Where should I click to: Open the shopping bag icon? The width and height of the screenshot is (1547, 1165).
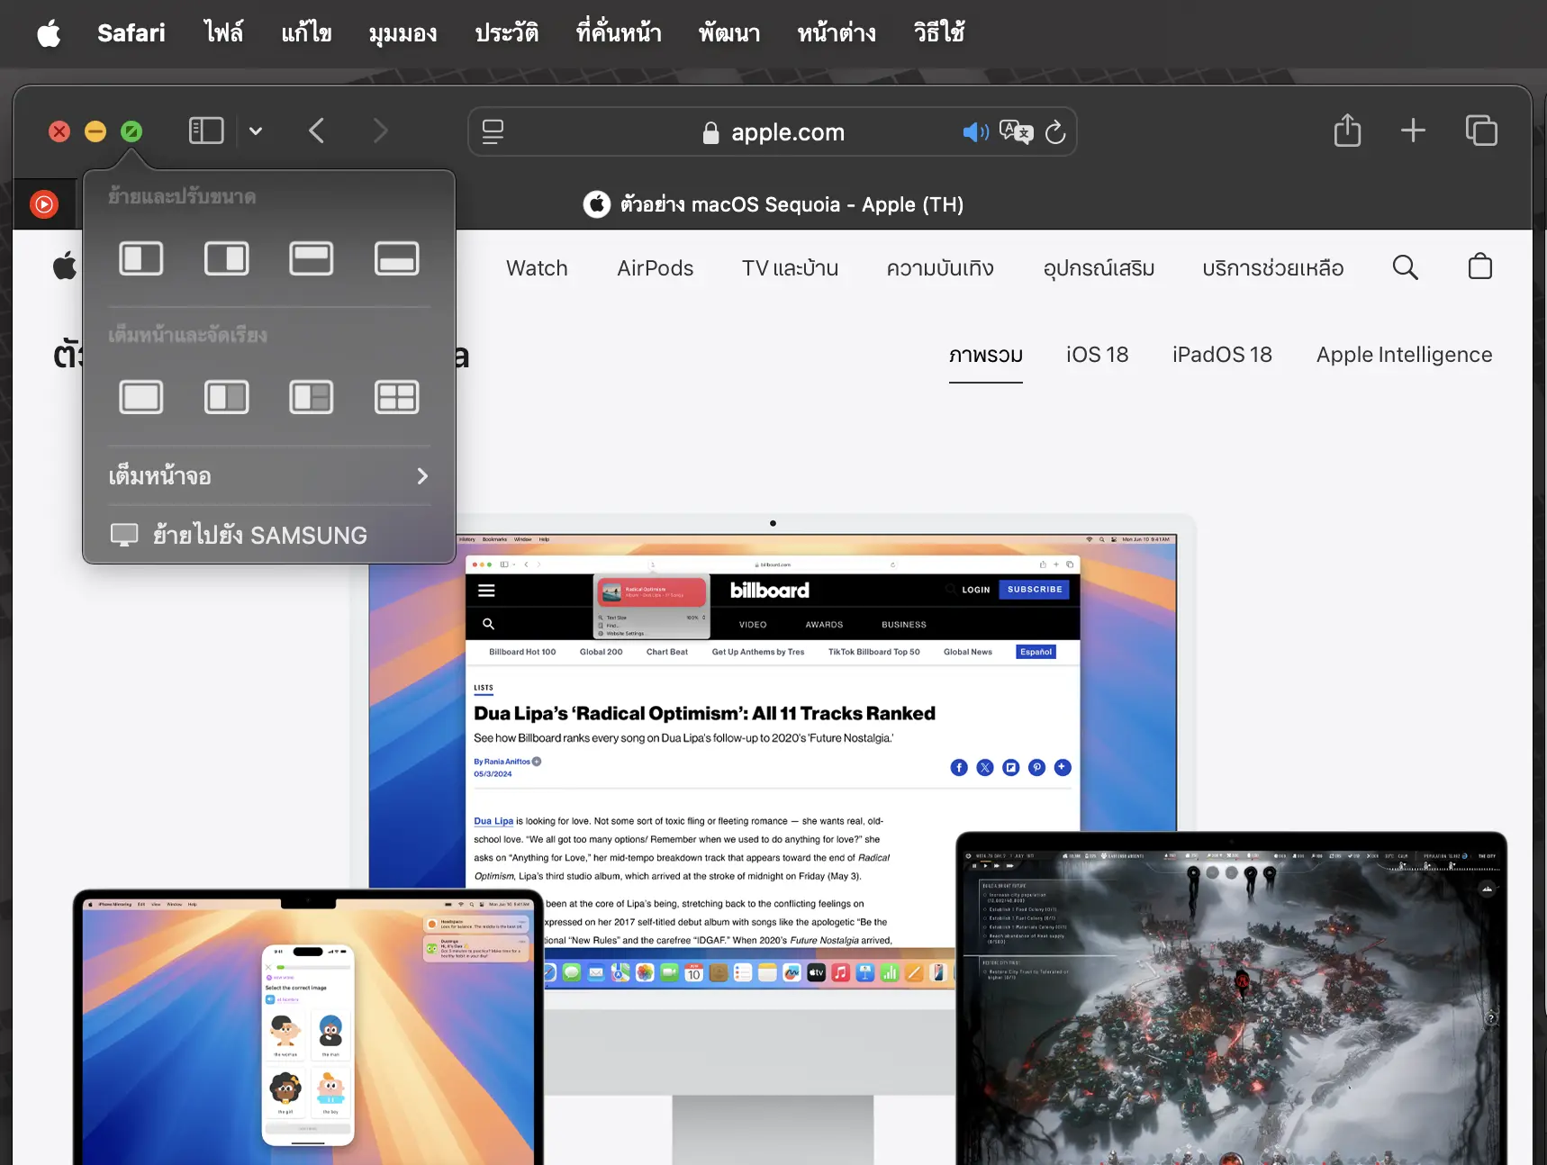pos(1479,267)
